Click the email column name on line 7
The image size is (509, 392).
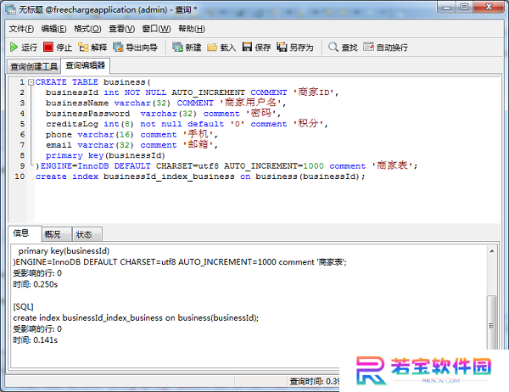[x=59, y=145]
